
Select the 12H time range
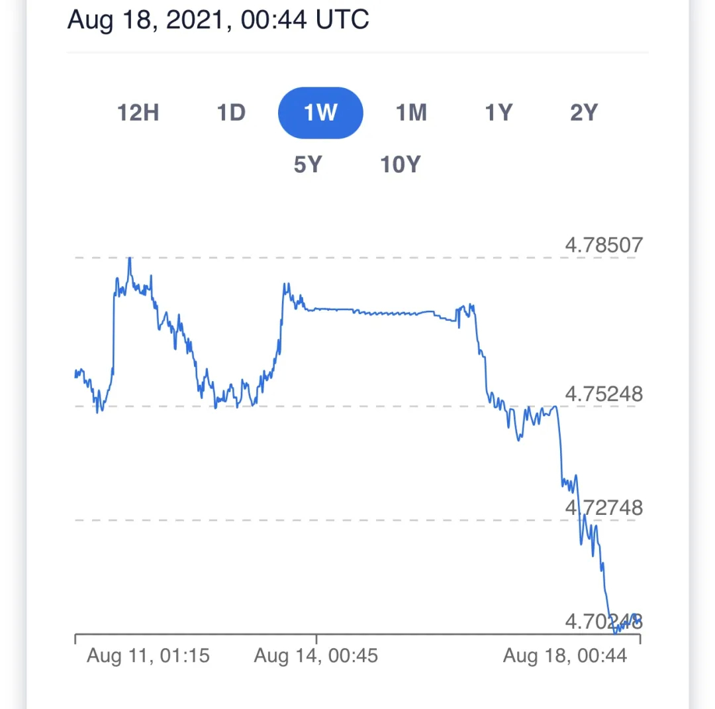[138, 113]
